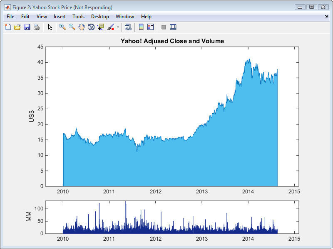333x249 pixels.
Task: Open the Tools menu
Action: tap(78, 17)
